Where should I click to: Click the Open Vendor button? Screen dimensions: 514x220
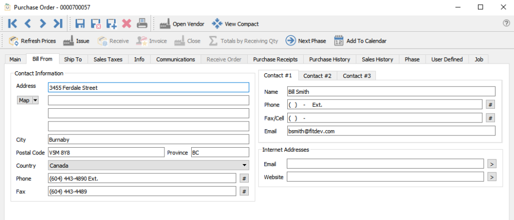pyautogui.click(x=182, y=24)
